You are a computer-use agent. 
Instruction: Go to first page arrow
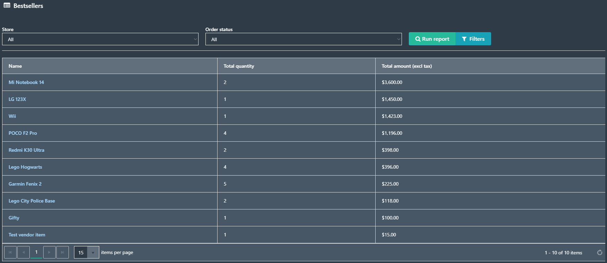coord(10,252)
